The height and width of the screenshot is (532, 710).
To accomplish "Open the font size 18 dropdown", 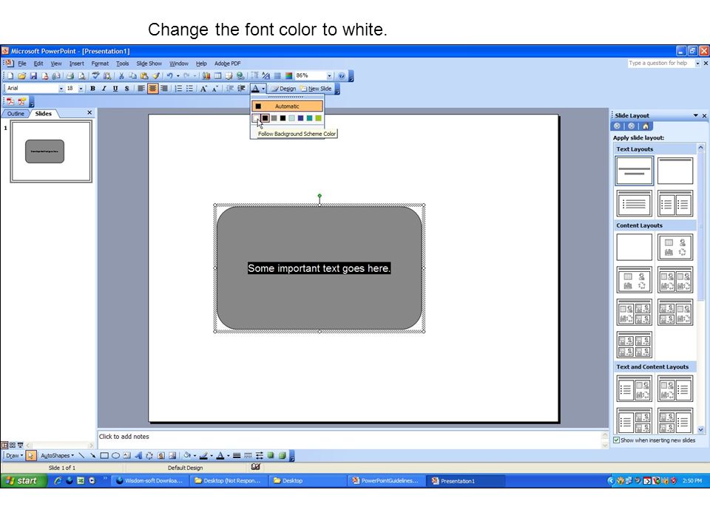I will (x=81, y=89).
